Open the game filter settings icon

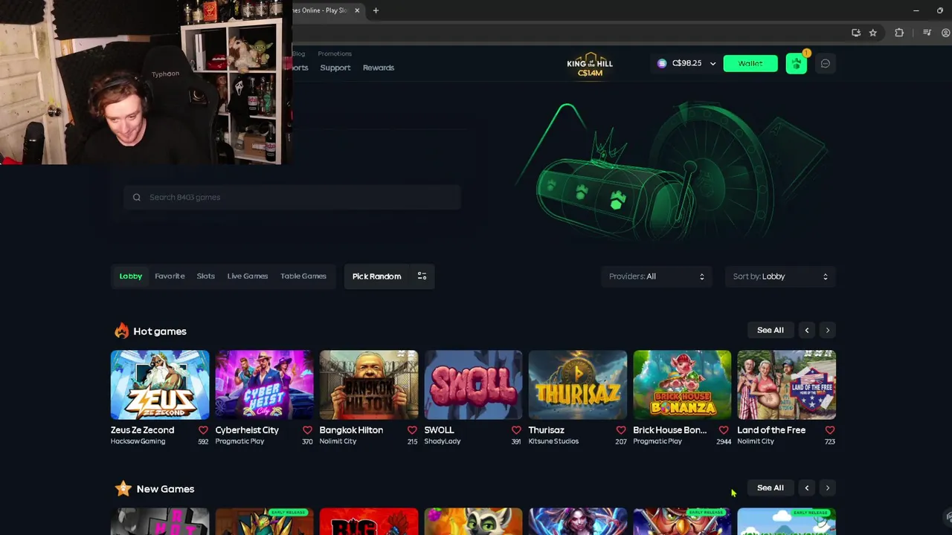[x=422, y=276]
